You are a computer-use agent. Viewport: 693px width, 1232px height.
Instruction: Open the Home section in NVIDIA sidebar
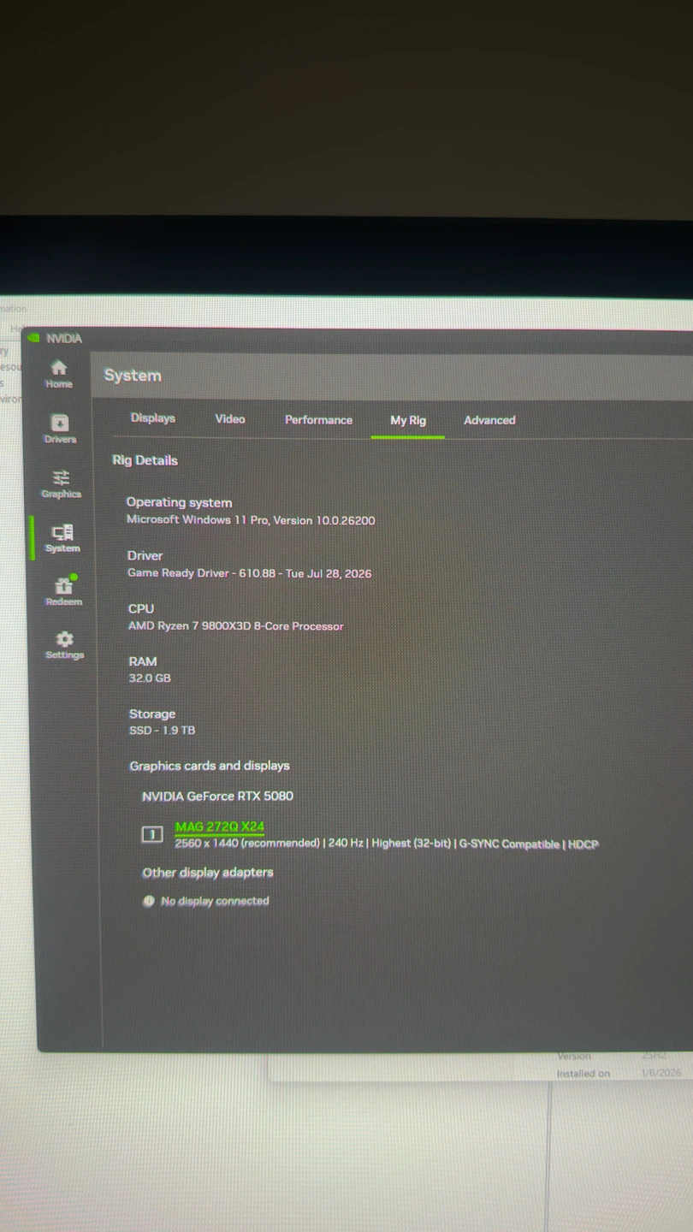click(59, 374)
